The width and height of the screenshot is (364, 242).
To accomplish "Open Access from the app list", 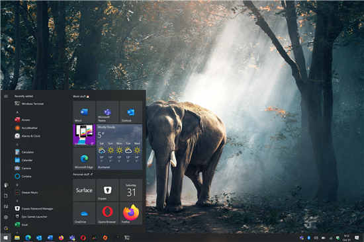I will tap(23, 120).
